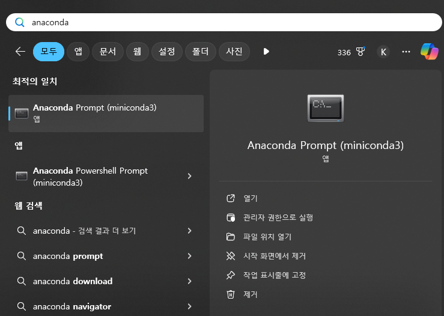444x316 pixels.
Task: Expand chevron for 'anaconda prompt' suggestion
Action: tap(189, 256)
